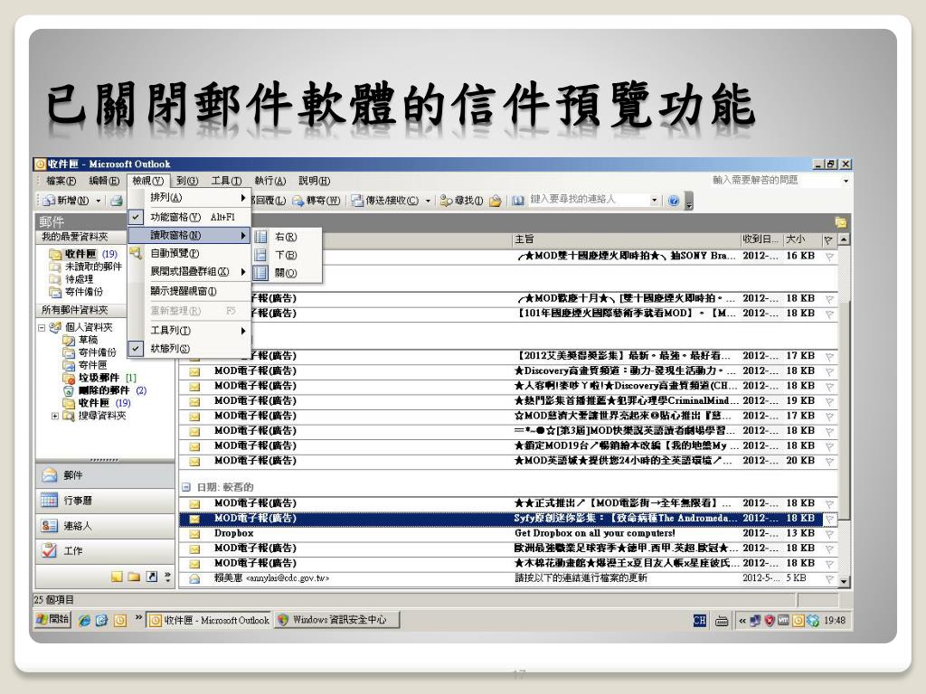Click the red shield tray icon
This screenshot has height=694, width=926.
pos(769,620)
